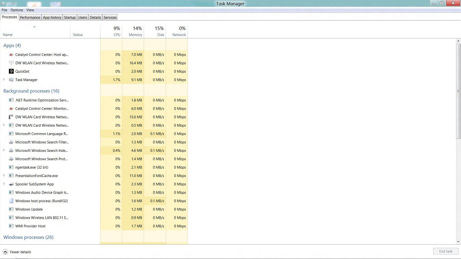Sort processes by Memory column

tap(135, 32)
